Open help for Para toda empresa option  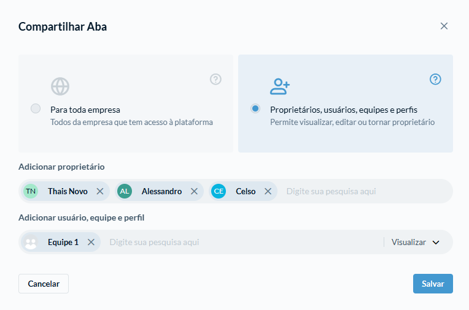click(x=215, y=80)
